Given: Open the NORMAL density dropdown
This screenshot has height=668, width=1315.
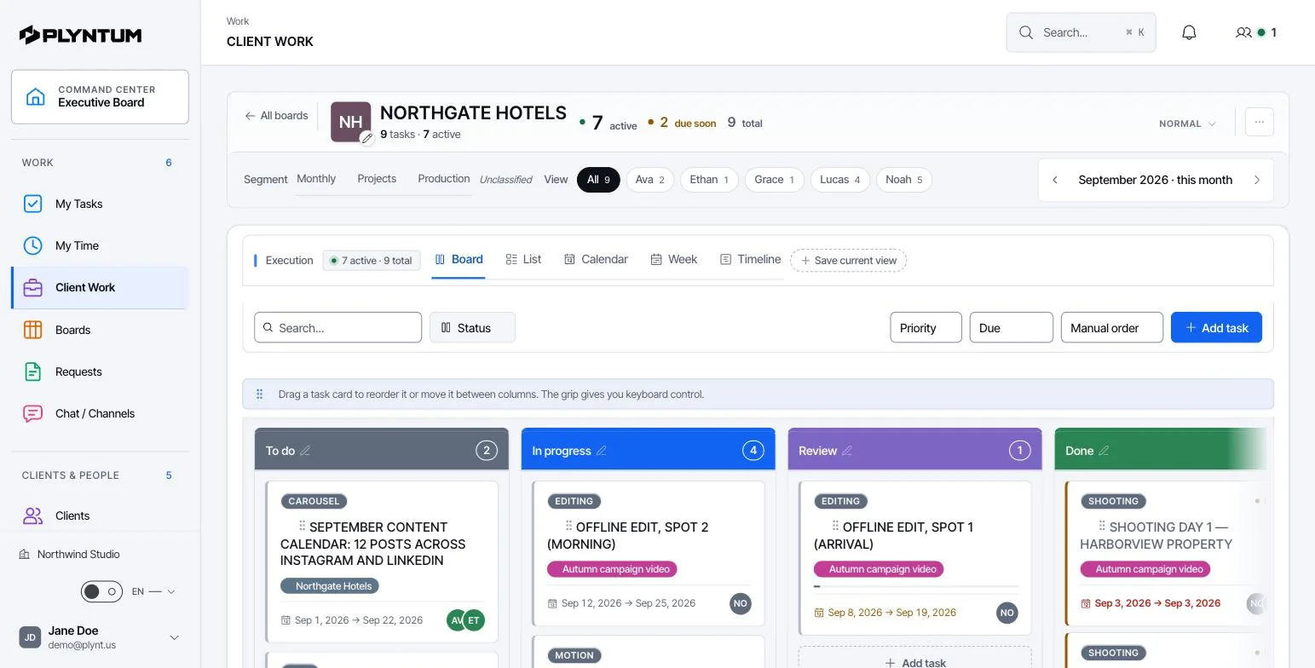Looking at the screenshot, I should click(1187, 124).
